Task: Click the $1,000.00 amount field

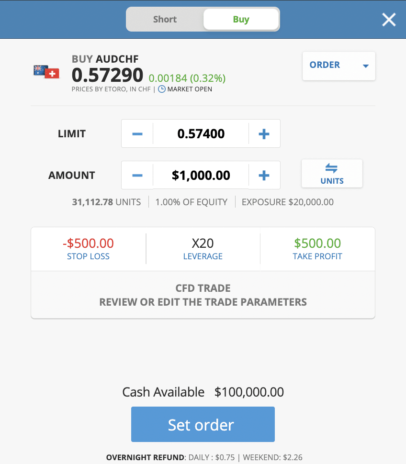Action: coord(201,175)
